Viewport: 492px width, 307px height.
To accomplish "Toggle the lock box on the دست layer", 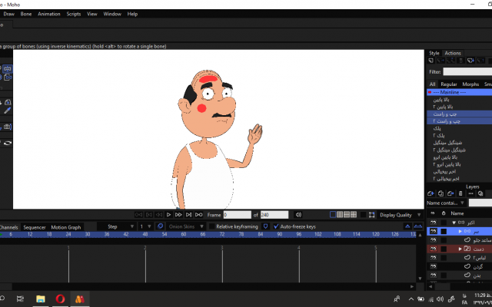I will coord(444,249).
